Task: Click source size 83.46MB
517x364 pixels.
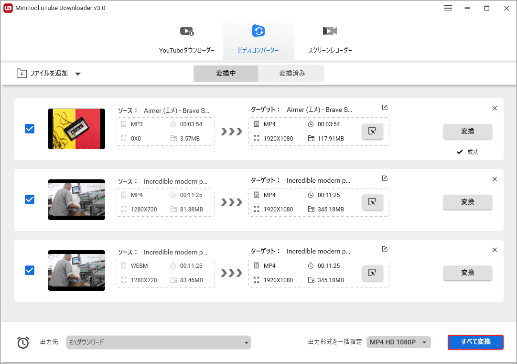Action: click(x=192, y=280)
